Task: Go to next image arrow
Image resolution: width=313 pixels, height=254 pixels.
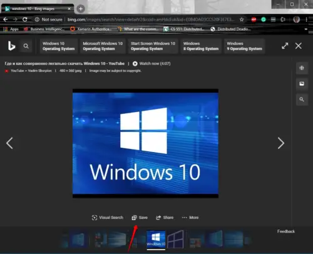Action: pos(281,143)
